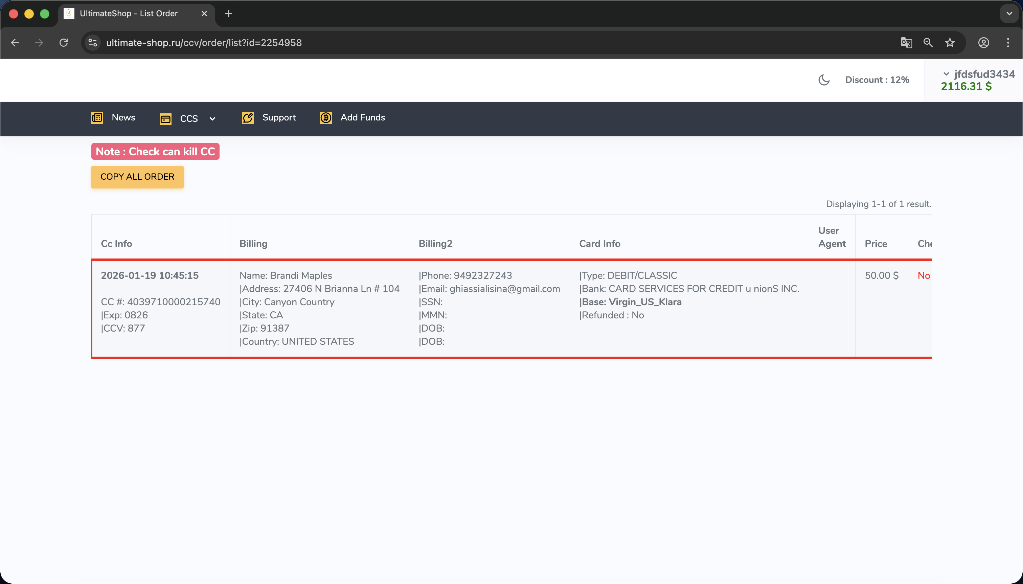Click the User Agent column header
Viewport: 1023px width, 584px height.
[832, 237]
